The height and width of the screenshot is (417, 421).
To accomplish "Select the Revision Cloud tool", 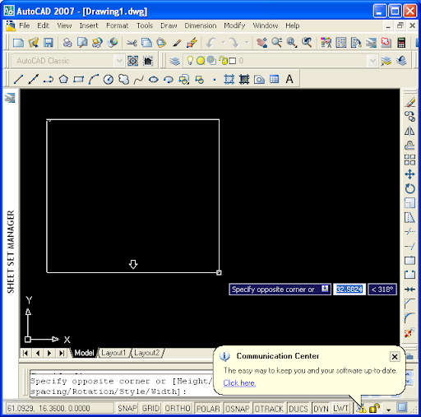I will [123, 80].
